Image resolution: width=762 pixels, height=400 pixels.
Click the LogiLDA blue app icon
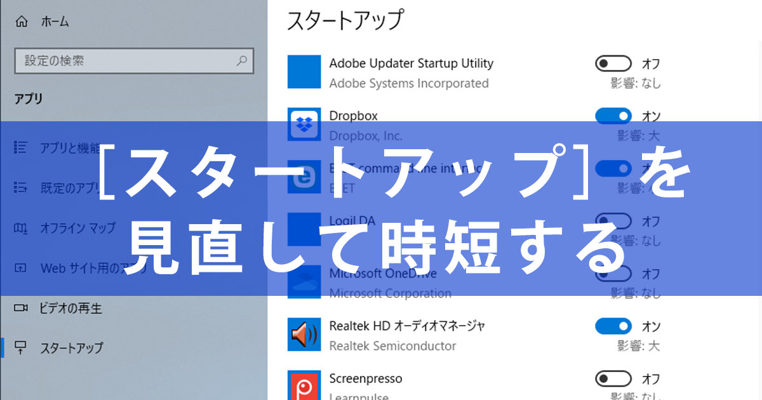304,230
